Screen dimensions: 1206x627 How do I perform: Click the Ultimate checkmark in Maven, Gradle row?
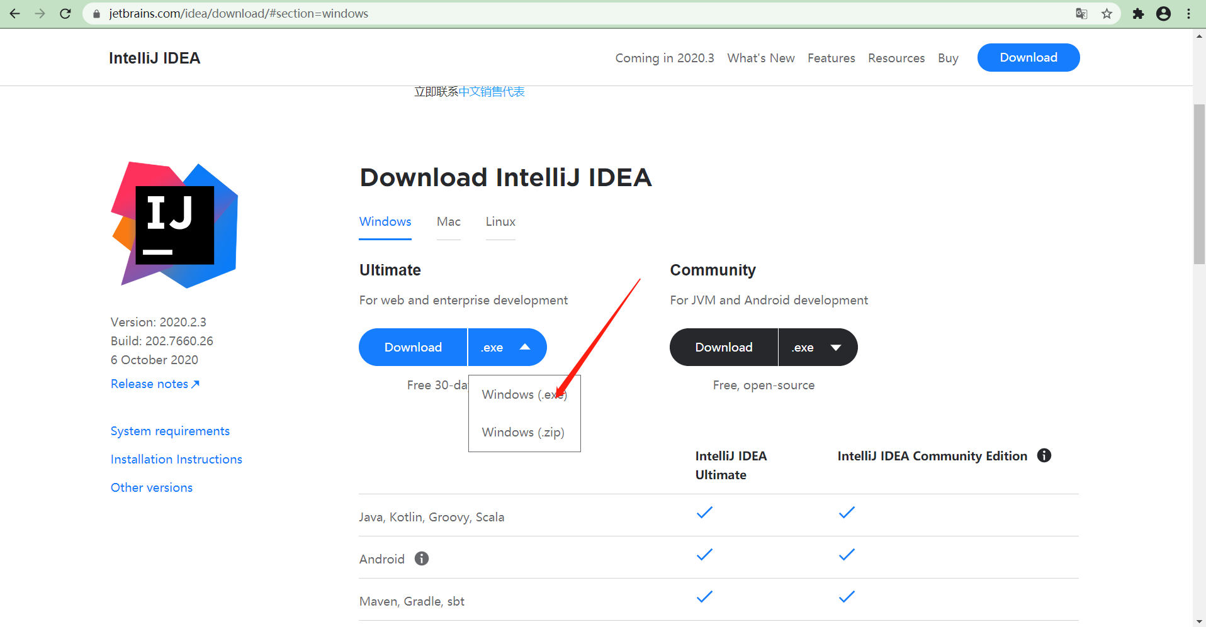[x=704, y=597]
